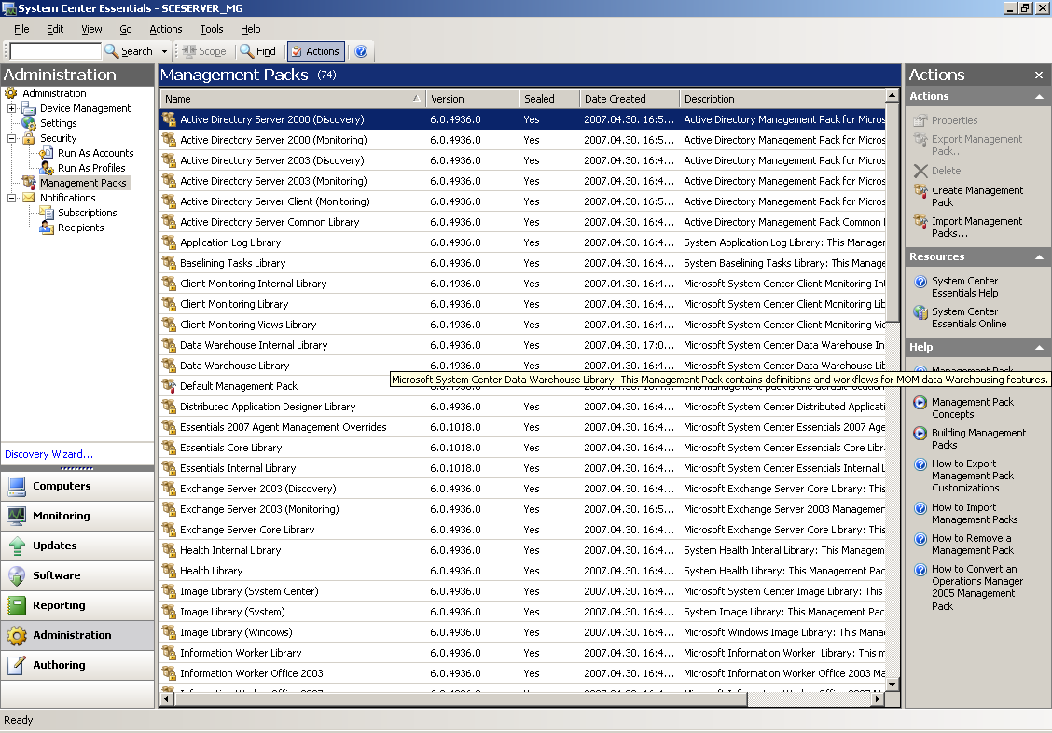Open the Tools menu

pyautogui.click(x=212, y=29)
